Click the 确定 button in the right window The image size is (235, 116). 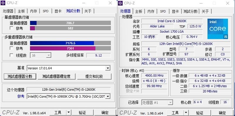pyautogui.click(x=222, y=113)
